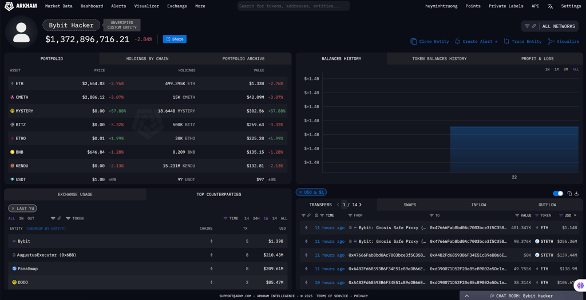The image size is (586, 300).
Task: Click the Create Alert bell icon
Action: (x=457, y=41)
